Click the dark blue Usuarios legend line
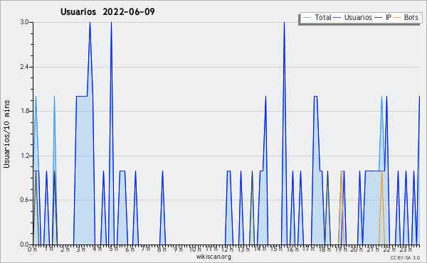This screenshot has height=263, width=427. click(337, 18)
